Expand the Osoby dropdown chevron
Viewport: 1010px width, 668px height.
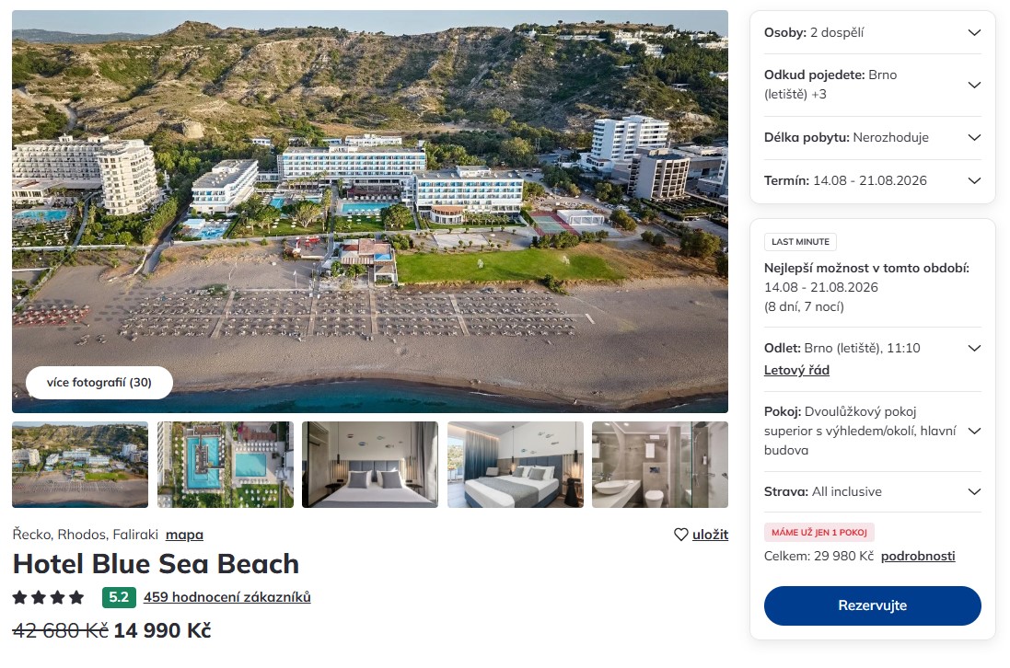974,33
